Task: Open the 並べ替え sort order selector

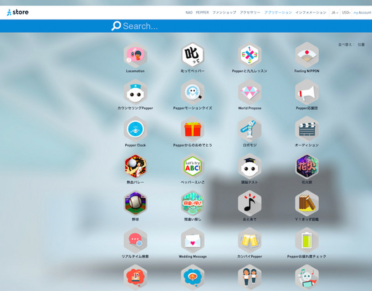Action: tap(361, 45)
